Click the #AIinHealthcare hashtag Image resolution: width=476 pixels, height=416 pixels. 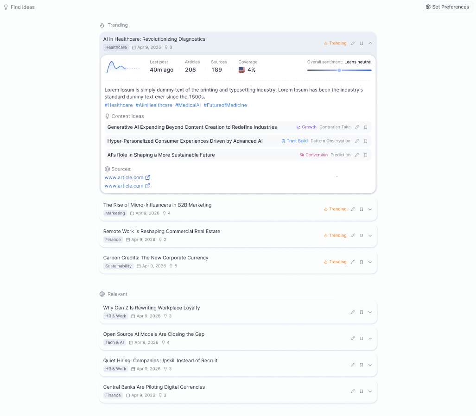[x=153, y=105]
